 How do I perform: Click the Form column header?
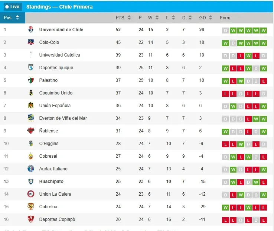pos(225,18)
